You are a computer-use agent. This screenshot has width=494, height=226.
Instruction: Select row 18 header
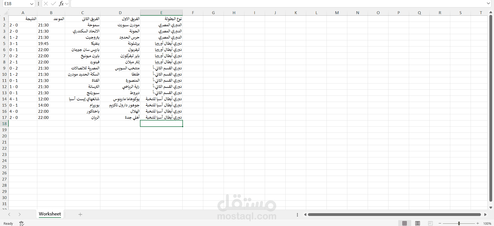4,124
